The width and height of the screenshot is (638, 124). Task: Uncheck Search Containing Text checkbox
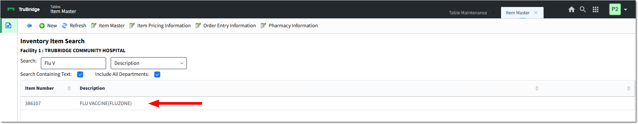click(x=80, y=74)
